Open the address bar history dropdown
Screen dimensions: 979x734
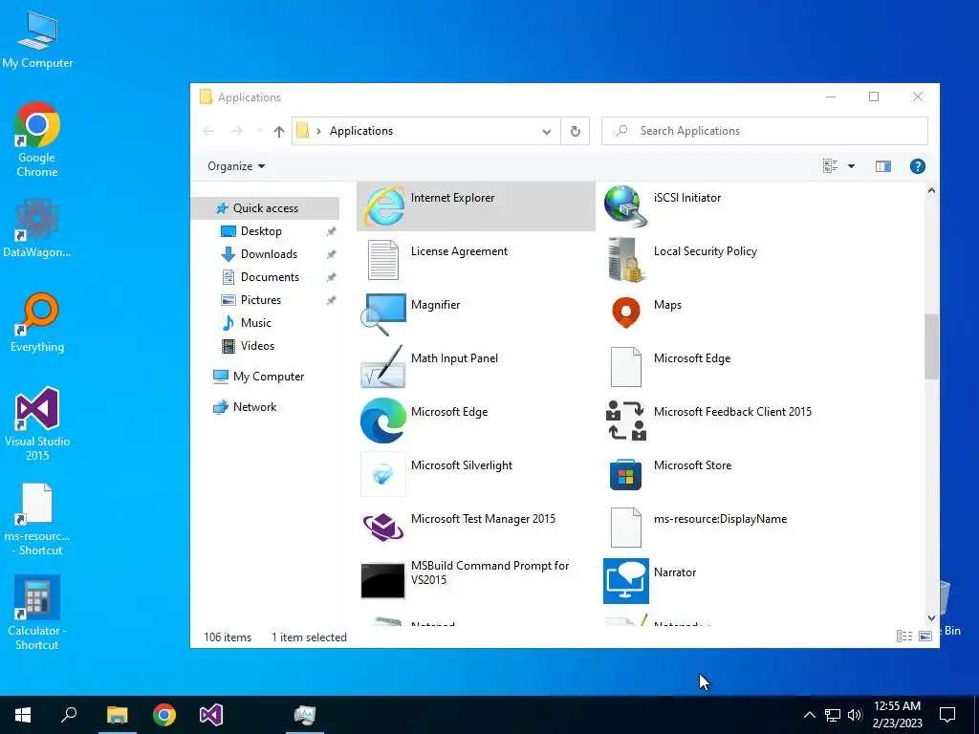tap(546, 131)
